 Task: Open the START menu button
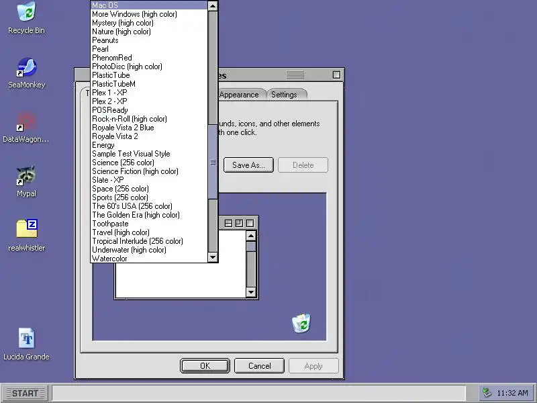click(26, 393)
